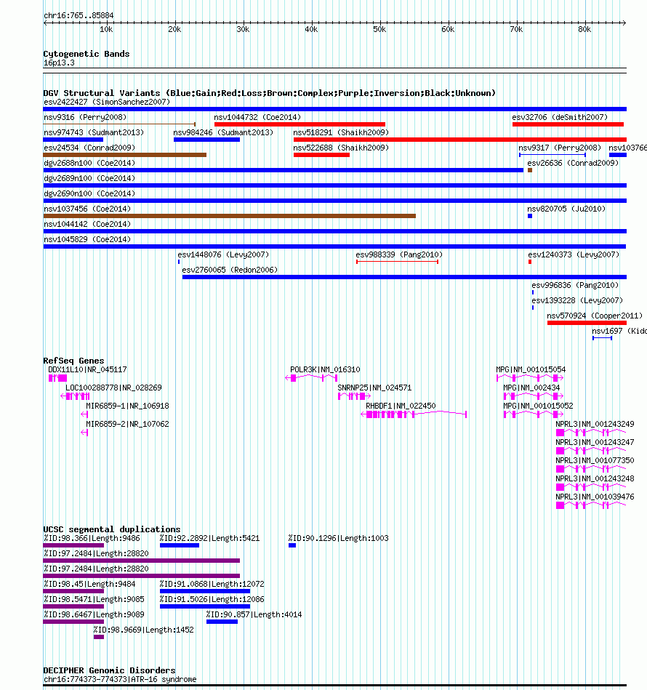
Task: Open esv1448076 (Levy2007) label
Action: pyautogui.click(x=223, y=254)
